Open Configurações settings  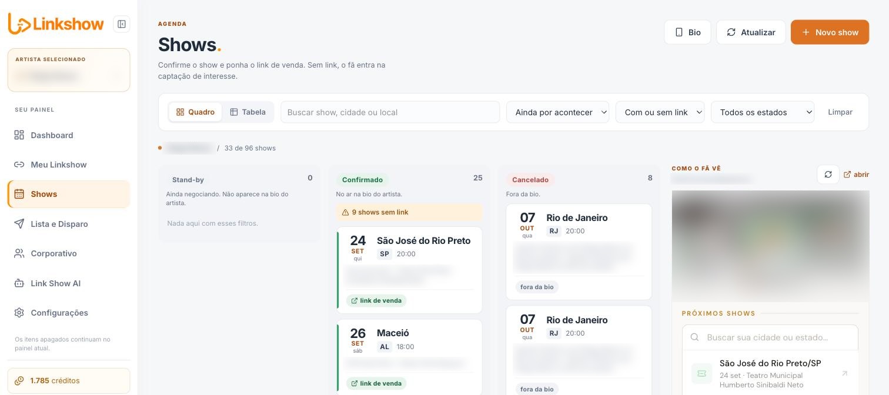69,313
